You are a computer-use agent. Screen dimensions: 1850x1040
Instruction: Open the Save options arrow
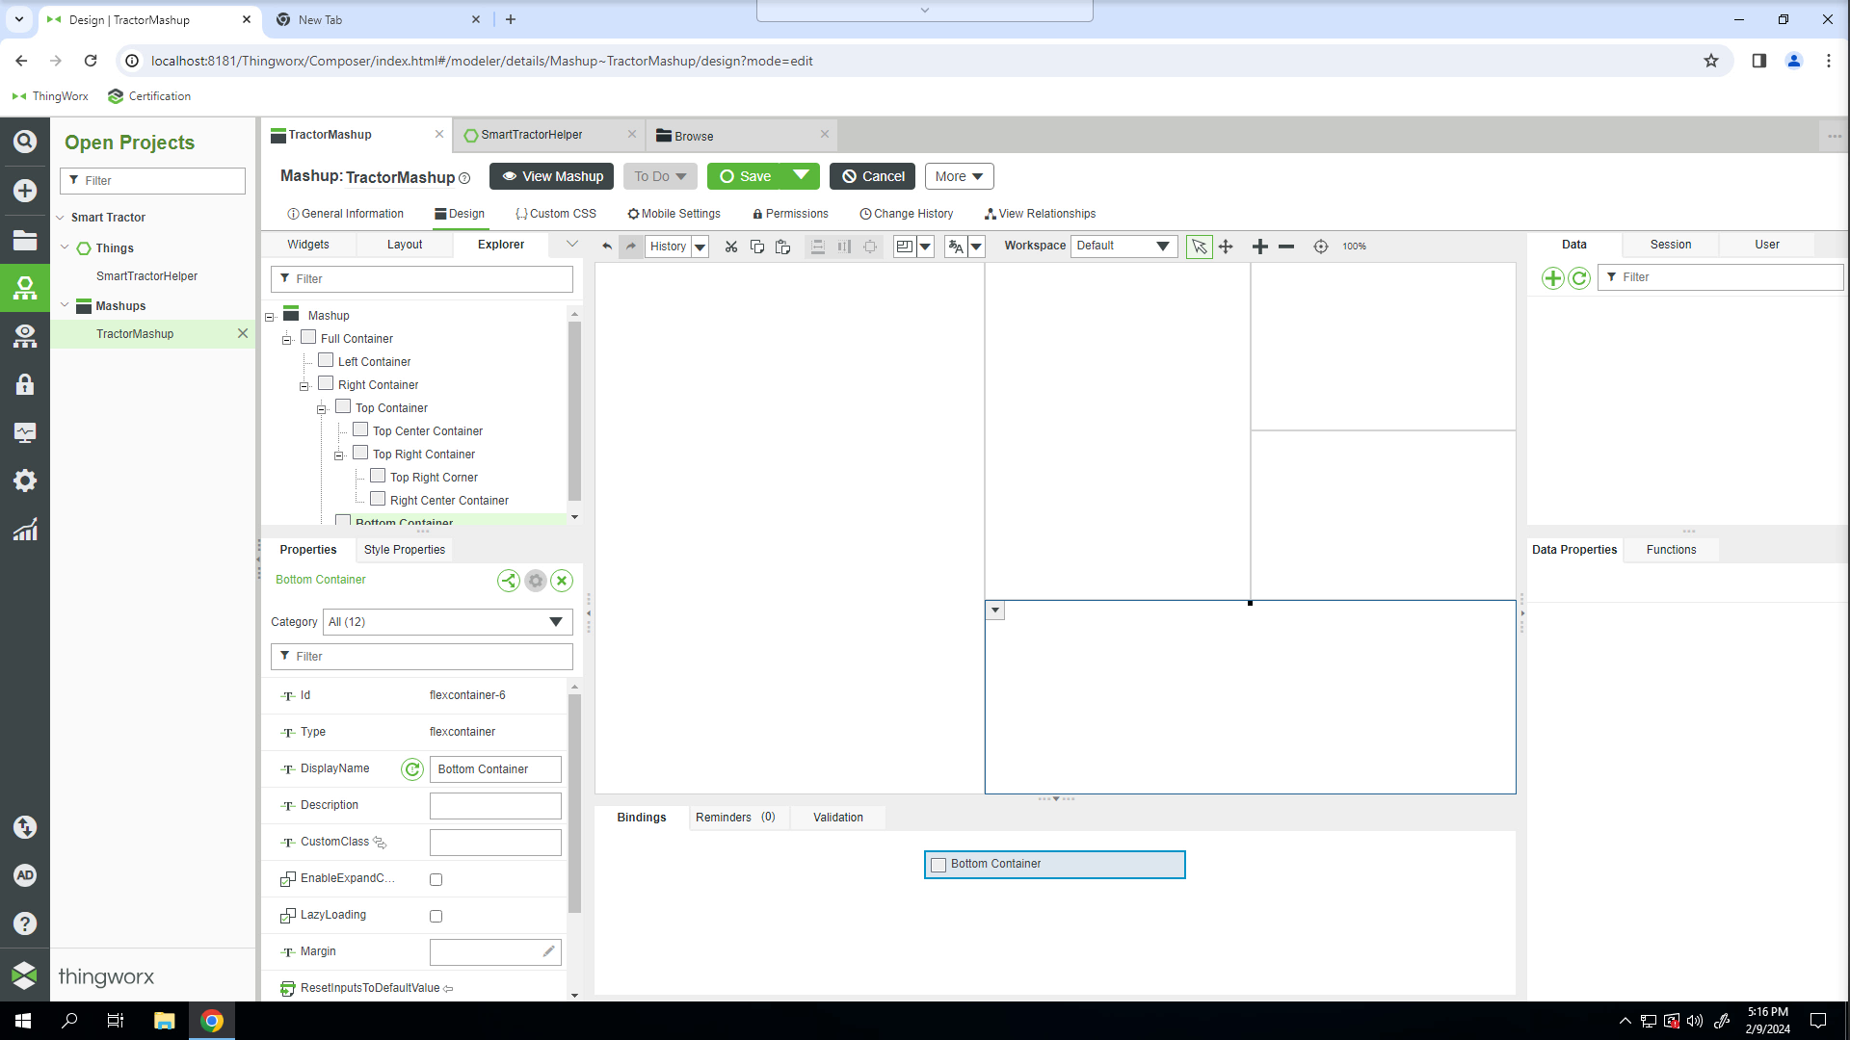(x=801, y=176)
